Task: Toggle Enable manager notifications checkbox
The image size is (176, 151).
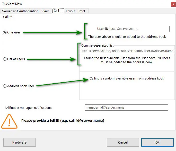Action: pos(28,108)
